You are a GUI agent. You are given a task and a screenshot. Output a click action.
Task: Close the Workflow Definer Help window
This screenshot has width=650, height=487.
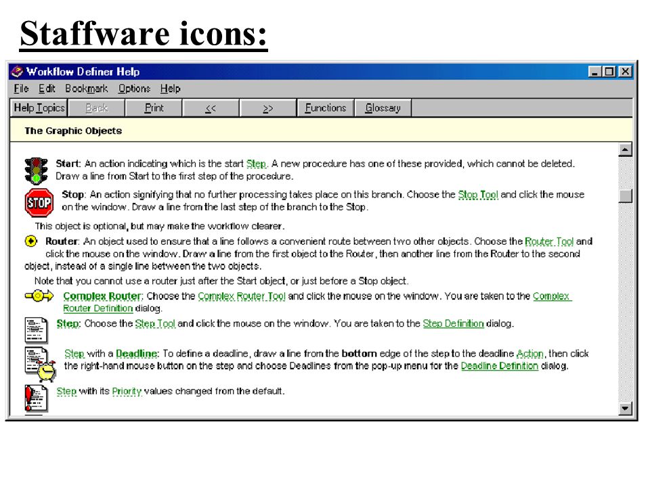pos(625,72)
